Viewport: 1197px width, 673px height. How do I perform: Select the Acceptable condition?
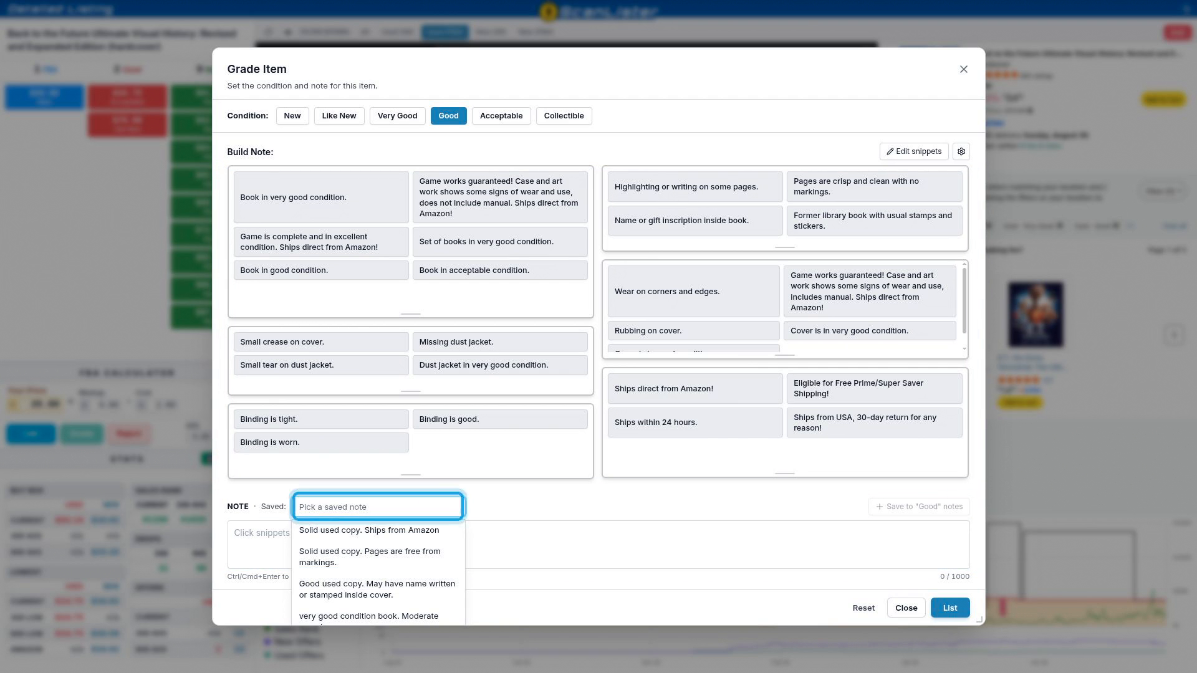501,116
